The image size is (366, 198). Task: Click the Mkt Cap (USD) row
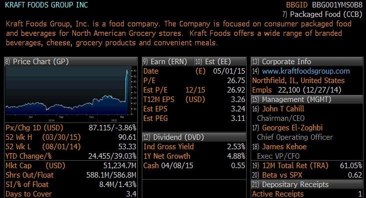pos(71,166)
